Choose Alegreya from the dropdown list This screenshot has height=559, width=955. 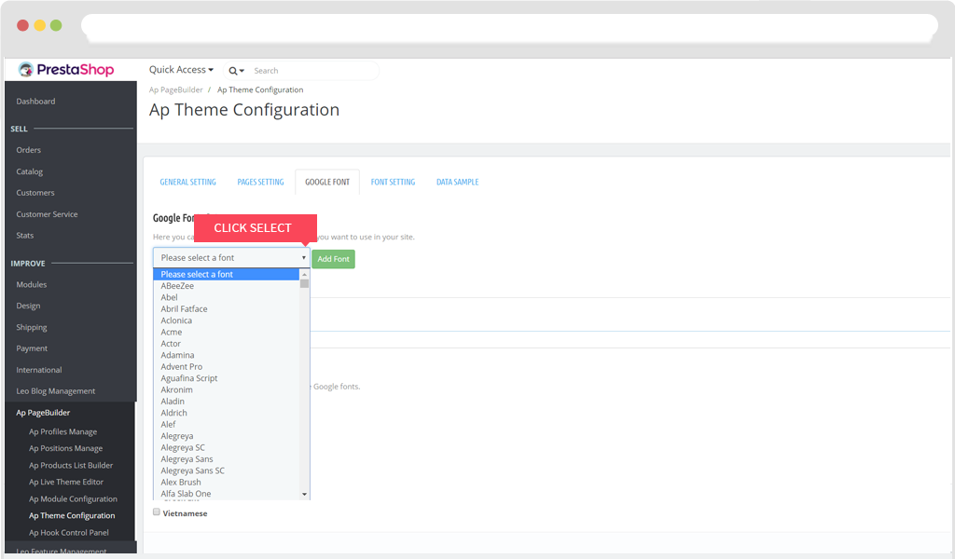(x=227, y=436)
